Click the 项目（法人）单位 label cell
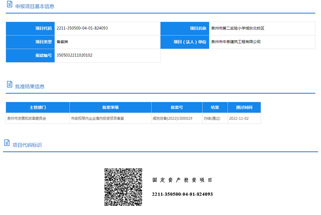The height and width of the screenshot is (215, 321). [185, 42]
